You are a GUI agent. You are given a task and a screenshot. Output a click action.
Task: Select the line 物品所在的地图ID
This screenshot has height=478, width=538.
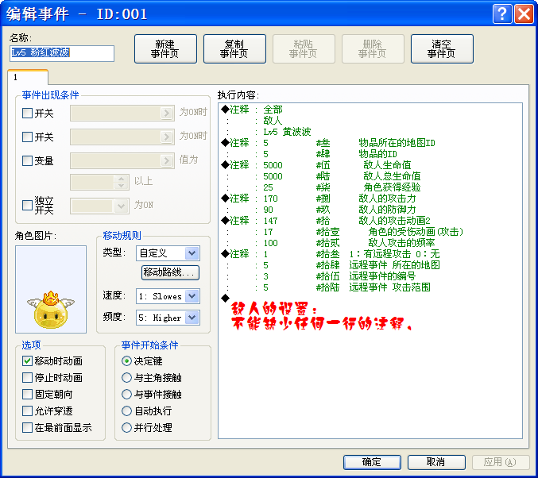[x=370, y=143]
